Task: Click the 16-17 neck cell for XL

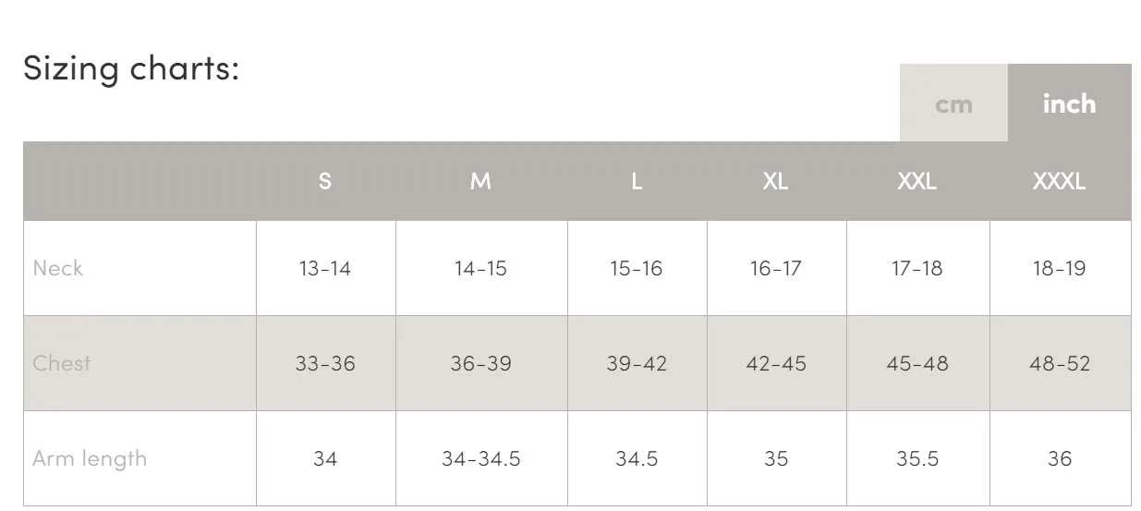Action: pos(776,268)
